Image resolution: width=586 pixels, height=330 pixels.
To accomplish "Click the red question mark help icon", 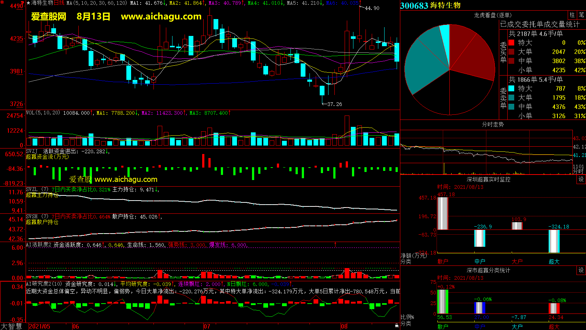I will [x=23, y=3].
